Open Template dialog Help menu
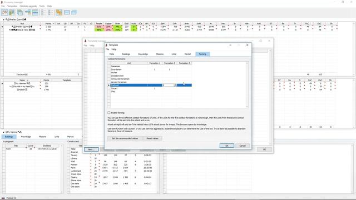 coord(114,49)
